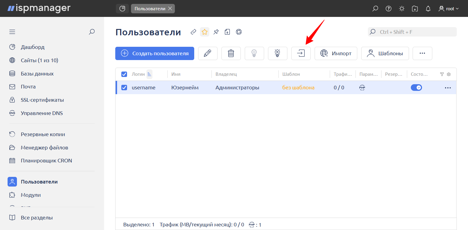Uncheck the username row checkbox

click(x=124, y=88)
